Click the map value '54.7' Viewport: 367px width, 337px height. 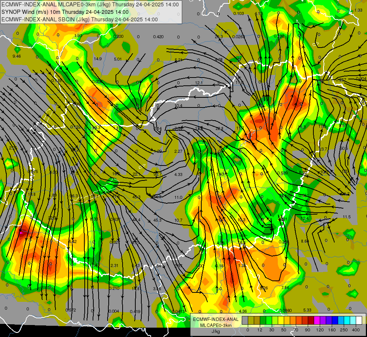pos(157,197)
